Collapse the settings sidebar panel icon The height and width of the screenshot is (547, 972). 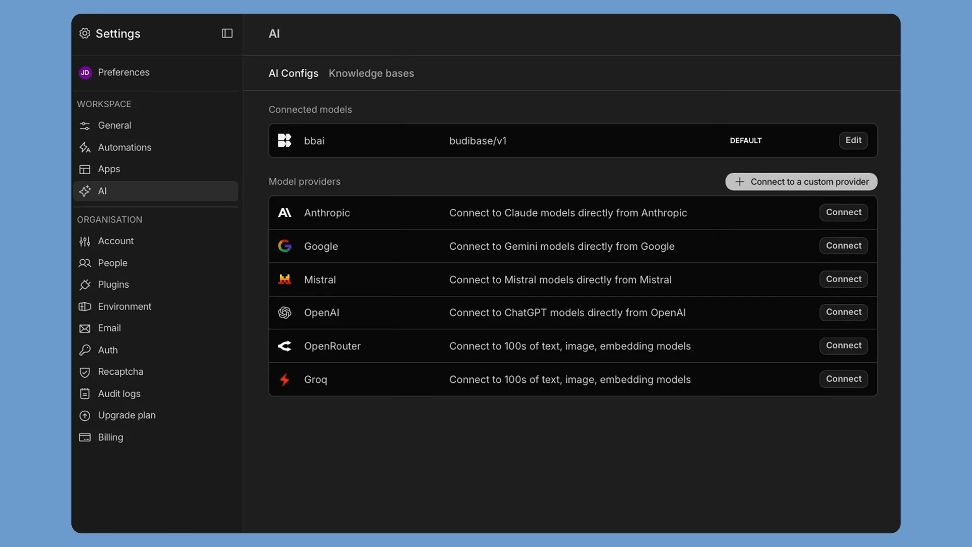coord(227,33)
